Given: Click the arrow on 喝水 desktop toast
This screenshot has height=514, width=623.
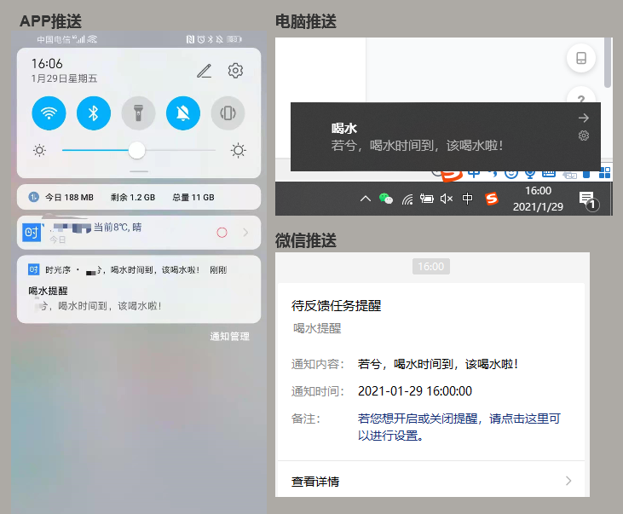Looking at the screenshot, I should (583, 118).
